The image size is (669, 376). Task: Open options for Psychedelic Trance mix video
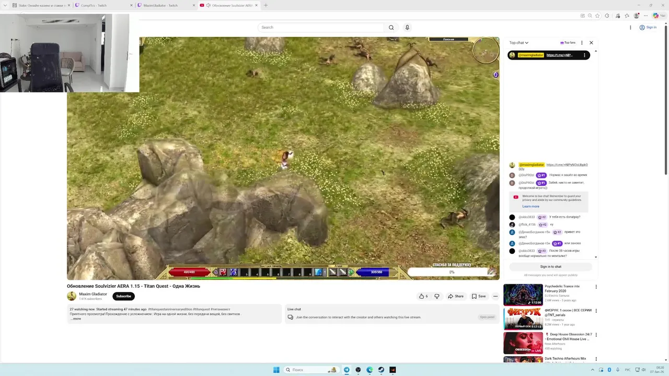pyautogui.click(x=596, y=287)
